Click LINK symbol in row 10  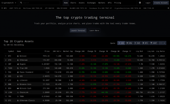(x=10, y=92)
